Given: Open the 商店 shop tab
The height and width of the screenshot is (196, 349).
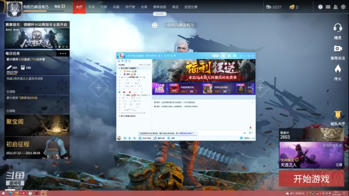Looking at the screenshot, I should (175, 7).
